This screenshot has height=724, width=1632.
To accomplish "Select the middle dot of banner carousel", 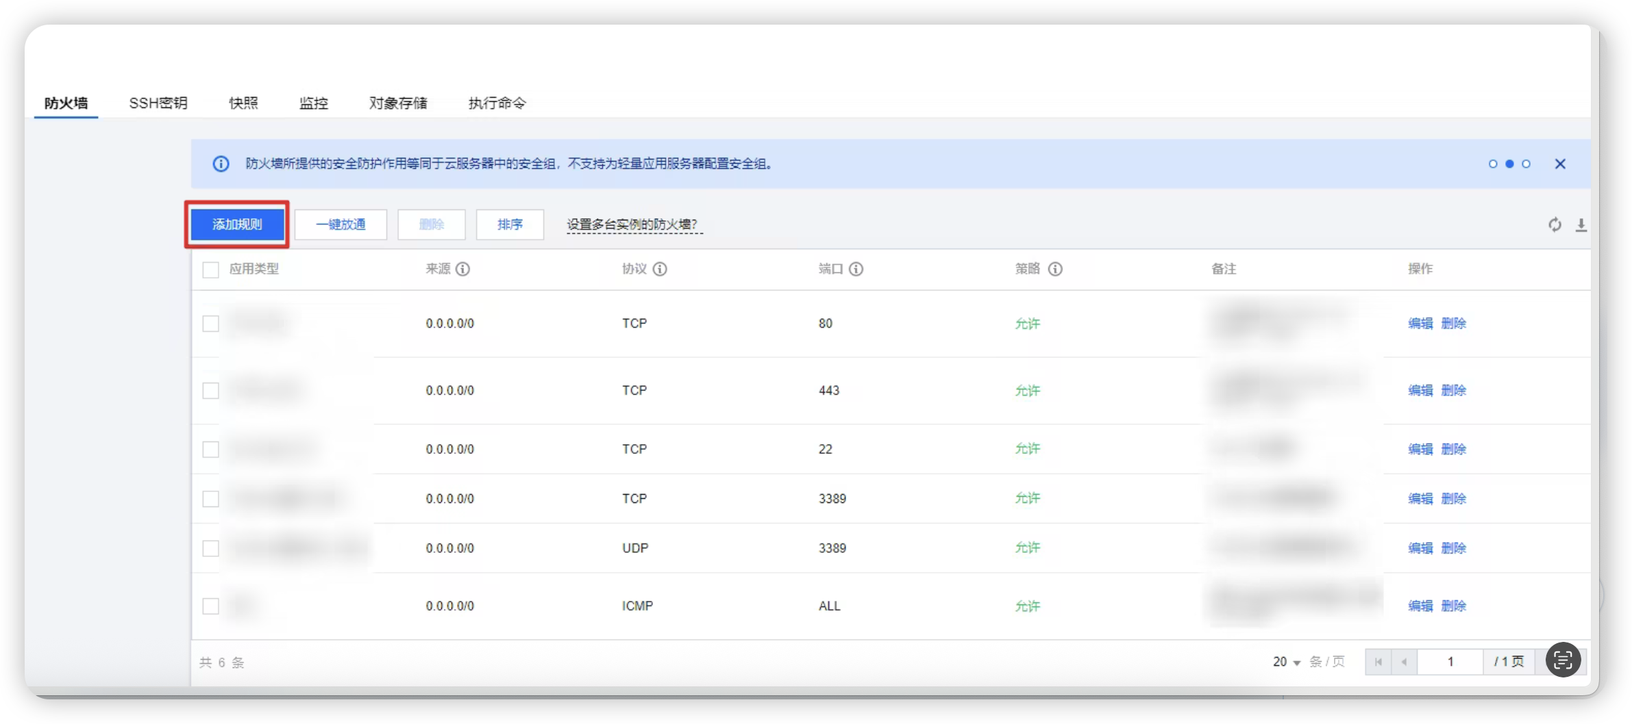I will coord(1509,164).
